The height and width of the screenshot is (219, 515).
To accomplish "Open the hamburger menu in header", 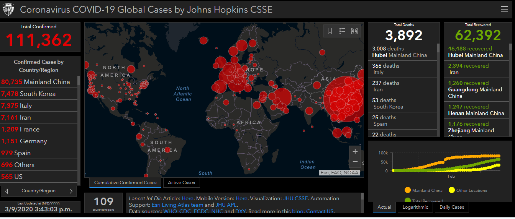I will [504, 10].
